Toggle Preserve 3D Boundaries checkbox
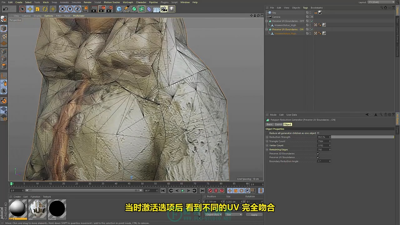The image size is (400, 225). click(x=318, y=153)
